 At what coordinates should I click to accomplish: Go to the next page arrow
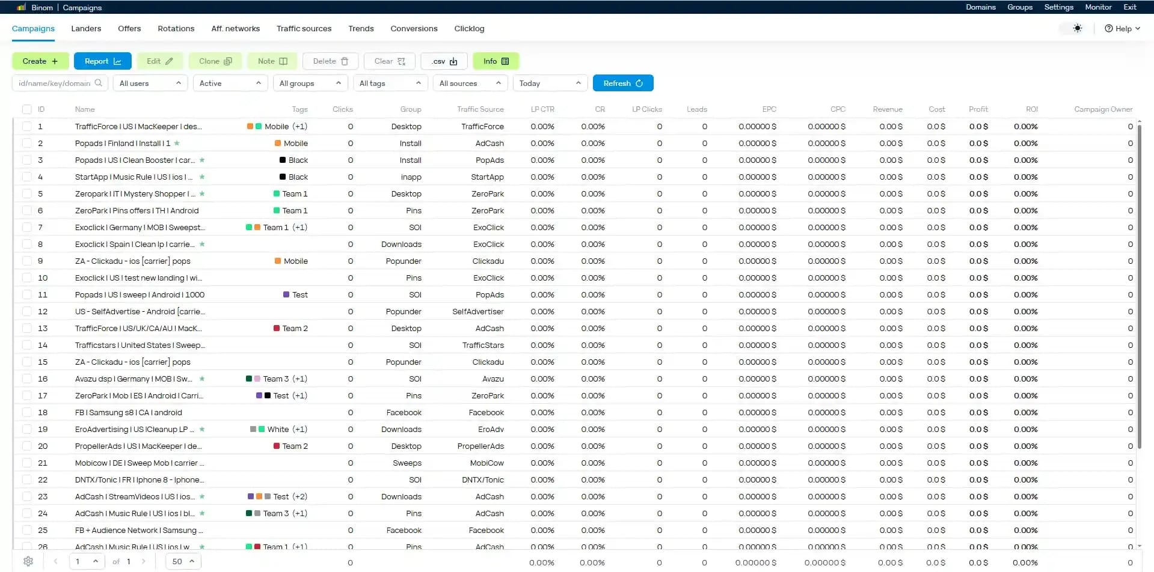143,561
